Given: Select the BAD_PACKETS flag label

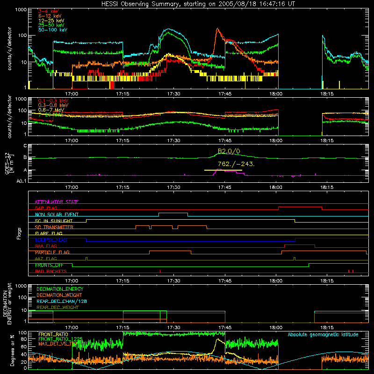Looking at the screenshot, I should point(51,271).
